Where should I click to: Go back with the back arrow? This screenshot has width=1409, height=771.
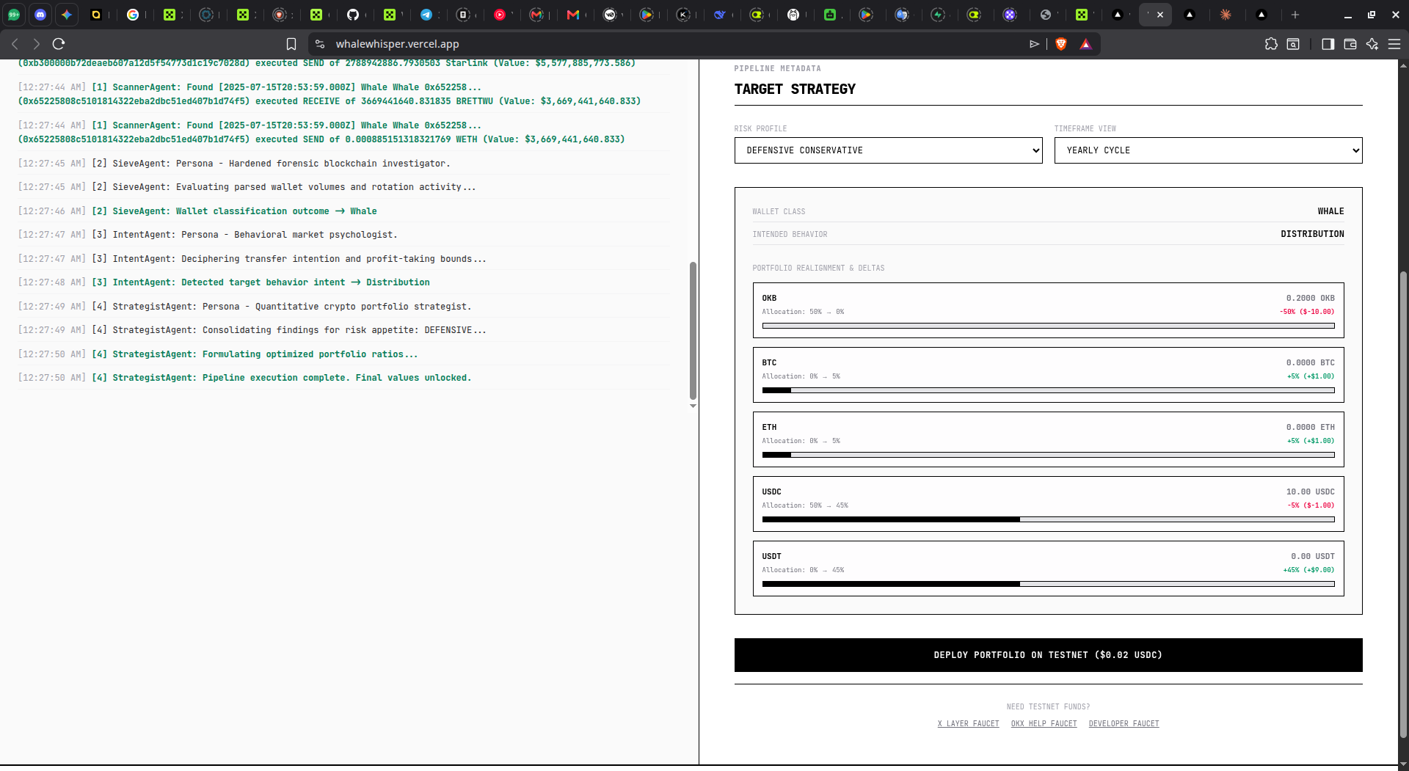15,44
